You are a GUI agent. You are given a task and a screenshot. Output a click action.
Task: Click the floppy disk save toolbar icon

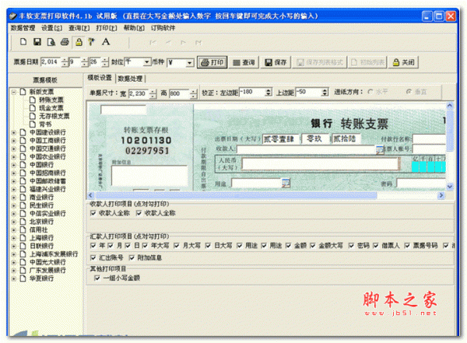37,42
